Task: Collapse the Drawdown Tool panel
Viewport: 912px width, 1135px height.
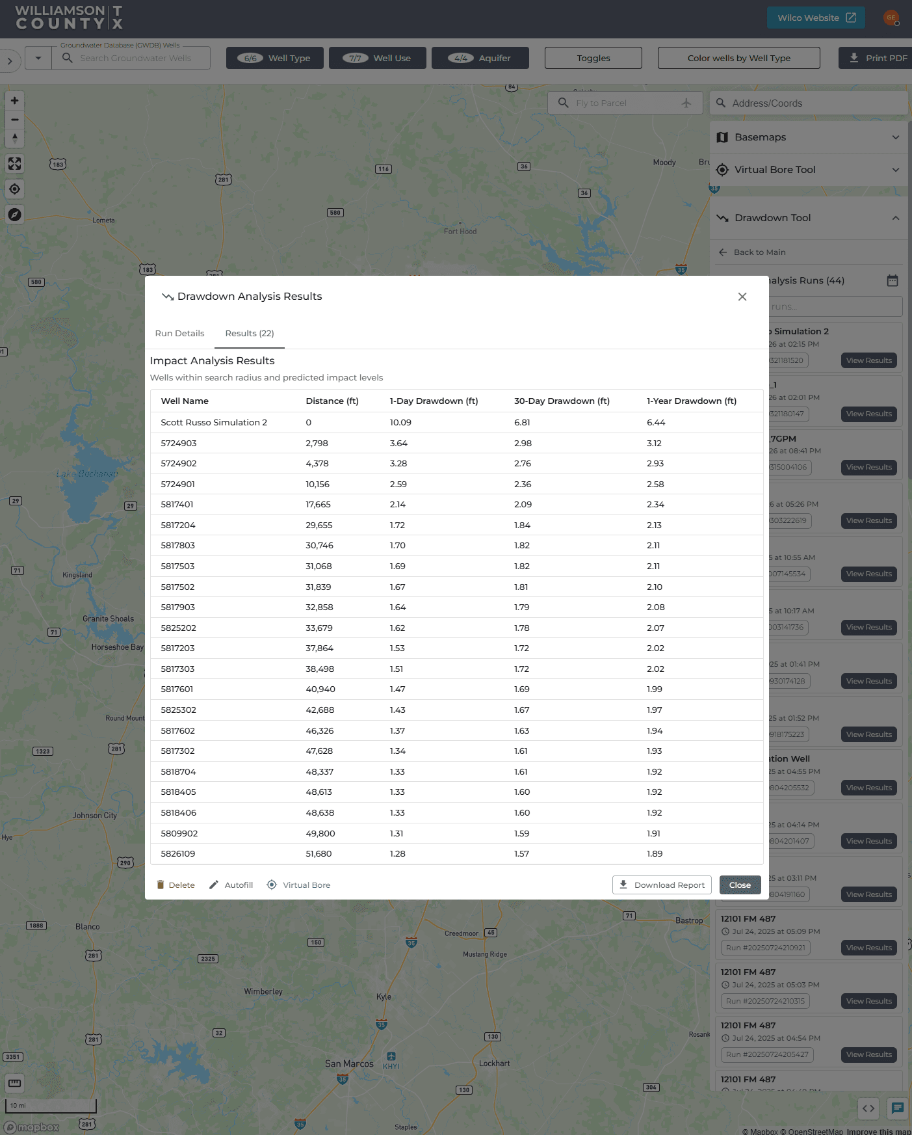Action: (x=808, y=218)
